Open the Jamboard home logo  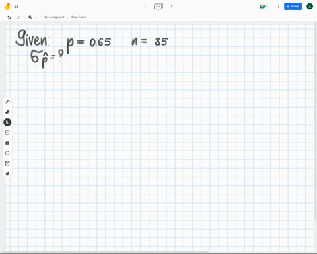click(7, 7)
